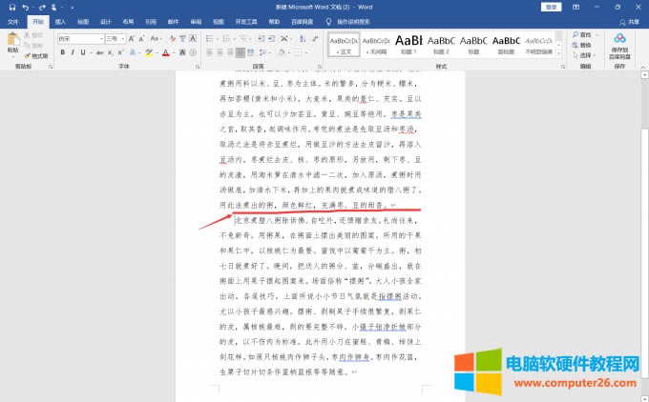The width and height of the screenshot is (649, 402).
Task: Apply red font color
Action: 165,52
